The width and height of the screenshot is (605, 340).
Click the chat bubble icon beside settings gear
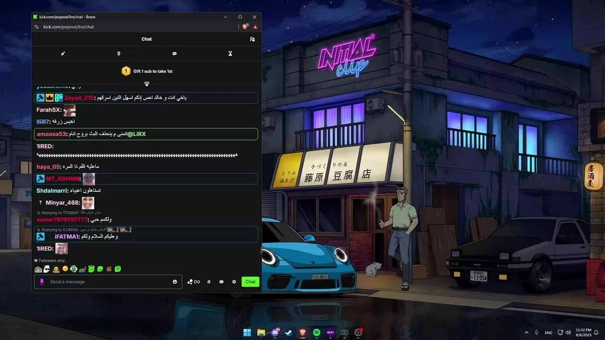221,282
